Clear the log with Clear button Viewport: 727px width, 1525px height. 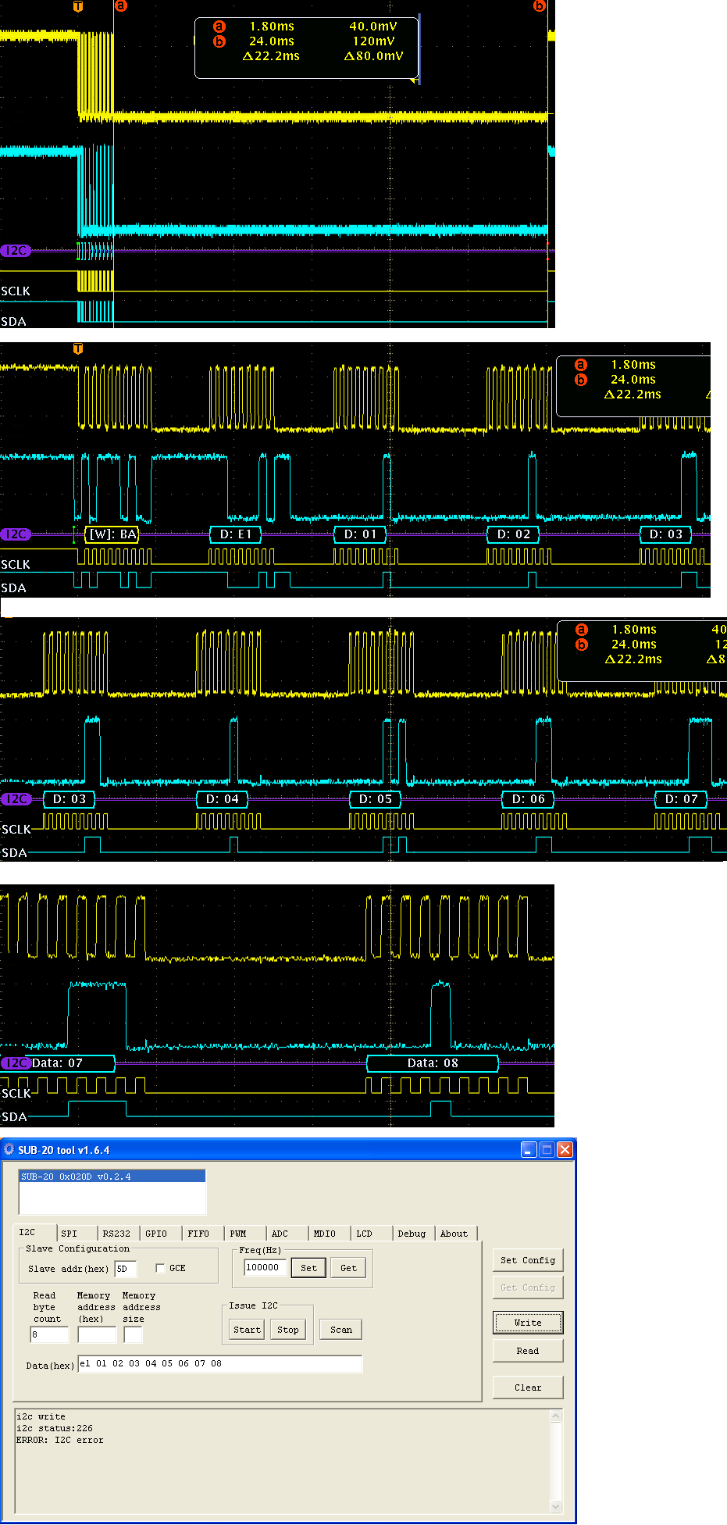528,1387
